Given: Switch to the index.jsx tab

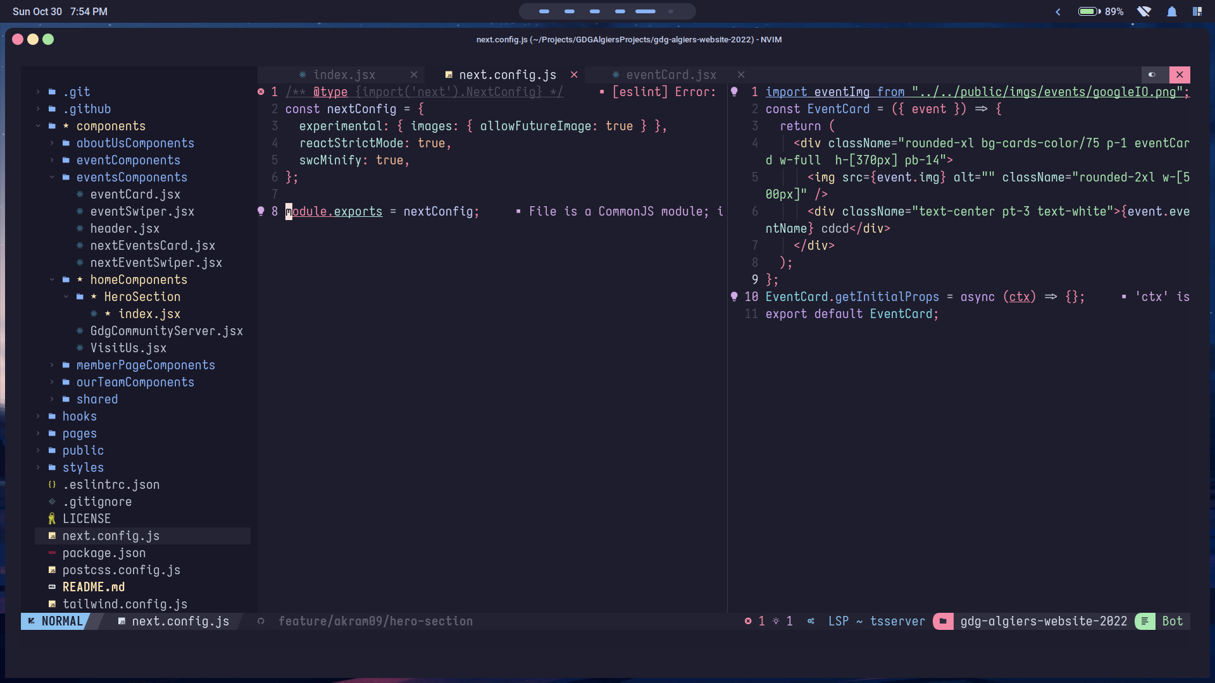Looking at the screenshot, I should tap(344, 75).
